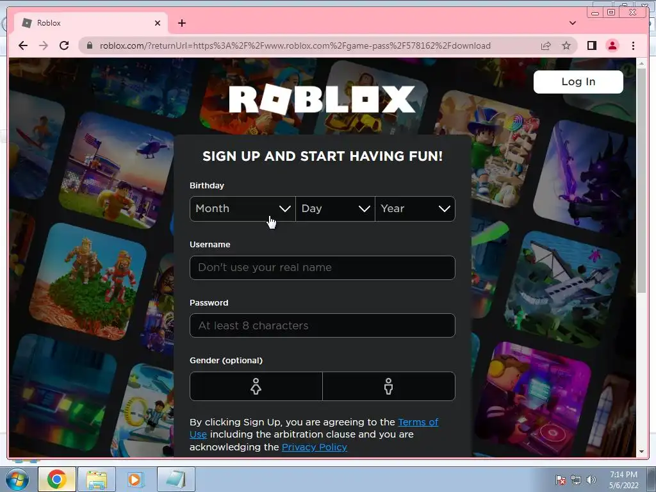Select the male gender option
The width and height of the screenshot is (656, 492).
(389, 386)
